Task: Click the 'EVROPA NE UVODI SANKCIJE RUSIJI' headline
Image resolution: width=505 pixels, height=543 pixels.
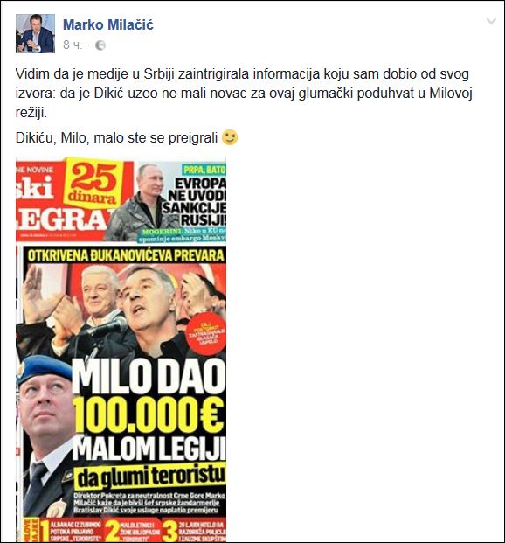Action: (x=196, y=201)
